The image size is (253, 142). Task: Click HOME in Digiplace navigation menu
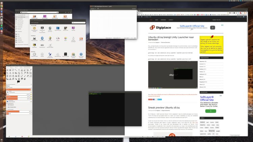point(151,20)
